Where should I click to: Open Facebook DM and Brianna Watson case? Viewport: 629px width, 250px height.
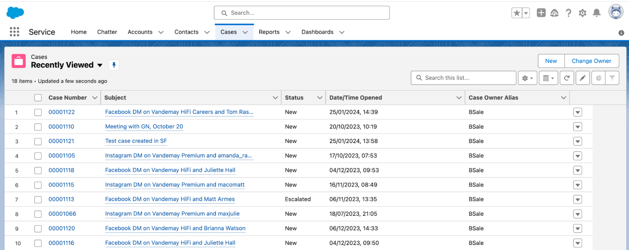pyautogui.click(x=175, y=228)
